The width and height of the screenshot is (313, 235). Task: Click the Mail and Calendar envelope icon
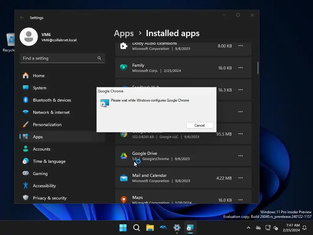click(124, 178)
